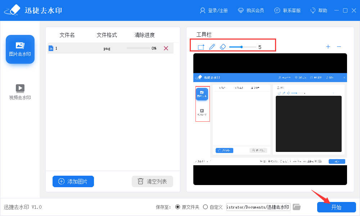This screenshot has width=360, height=216.
Task: Open 购买会员 membership purchase
Action: tap(251, 10)
